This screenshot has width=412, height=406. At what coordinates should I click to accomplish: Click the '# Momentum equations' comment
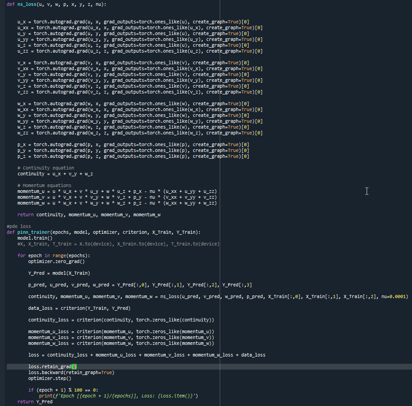[x=44, y=185]
